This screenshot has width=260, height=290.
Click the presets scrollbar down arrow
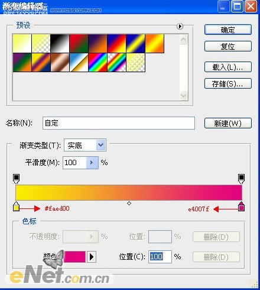(x=184, y=96)
